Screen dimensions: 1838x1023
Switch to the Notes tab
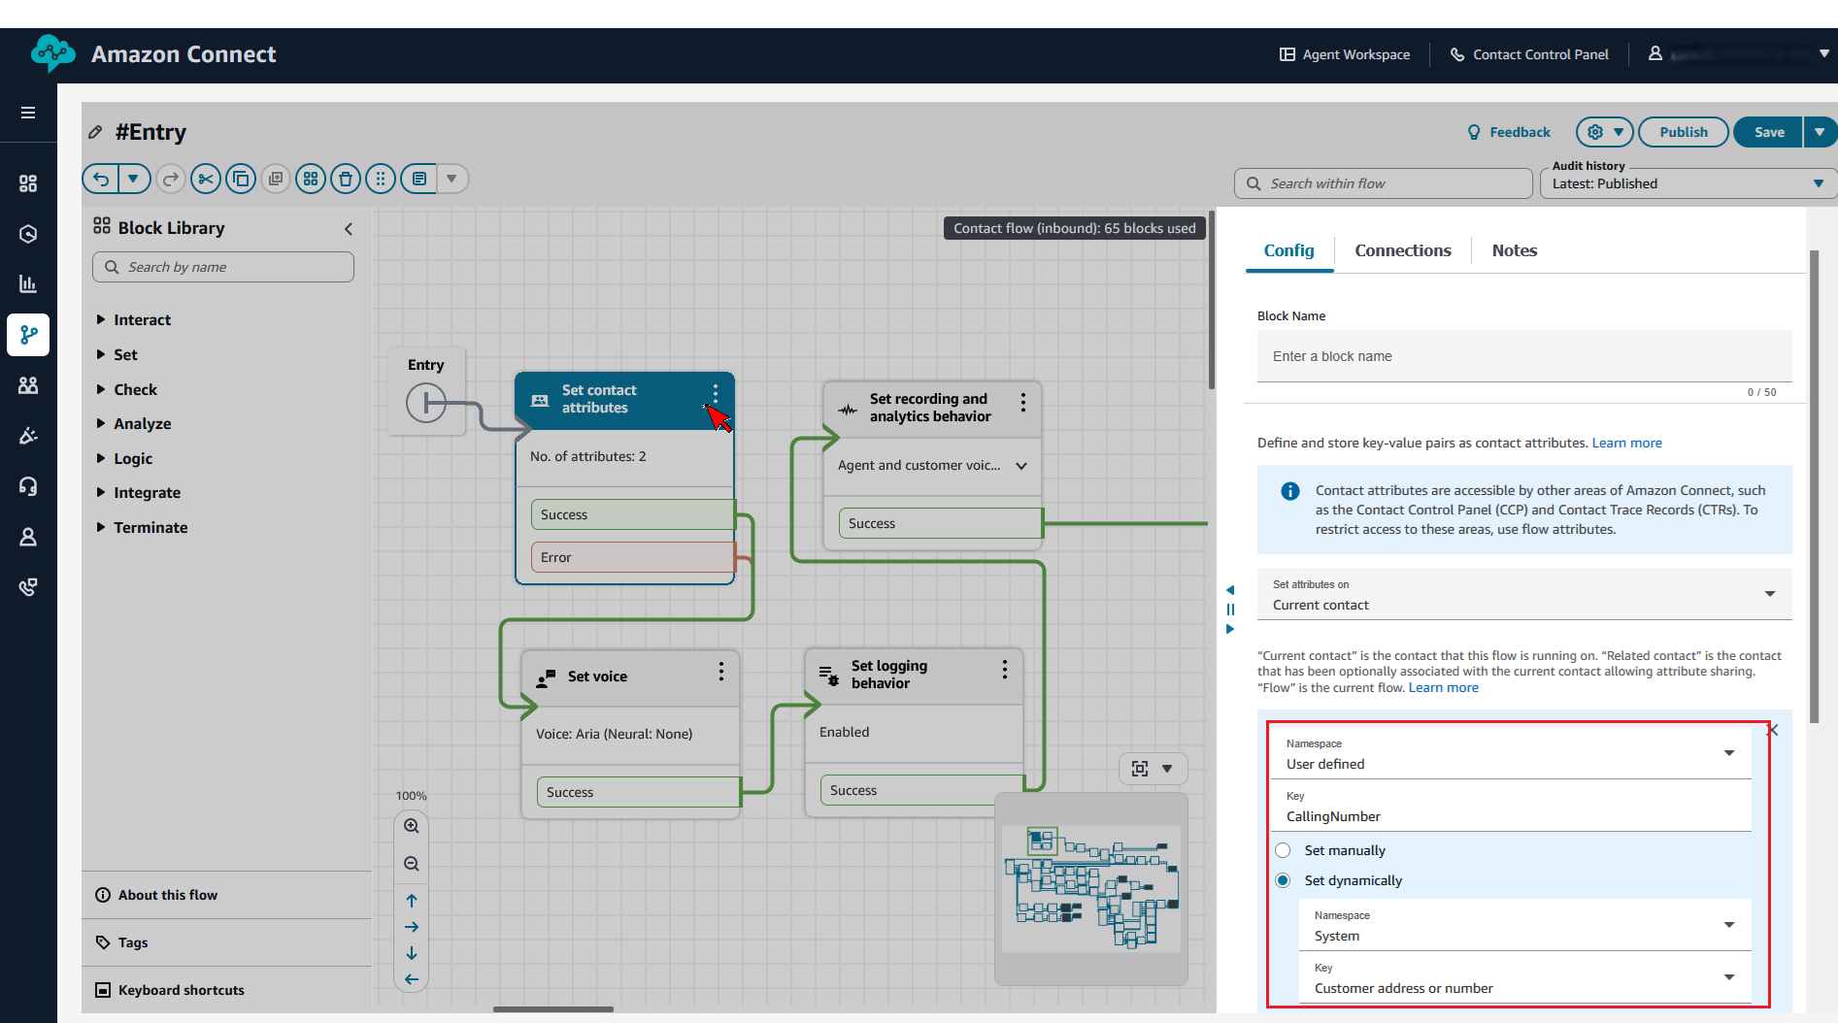(1514, 250)
